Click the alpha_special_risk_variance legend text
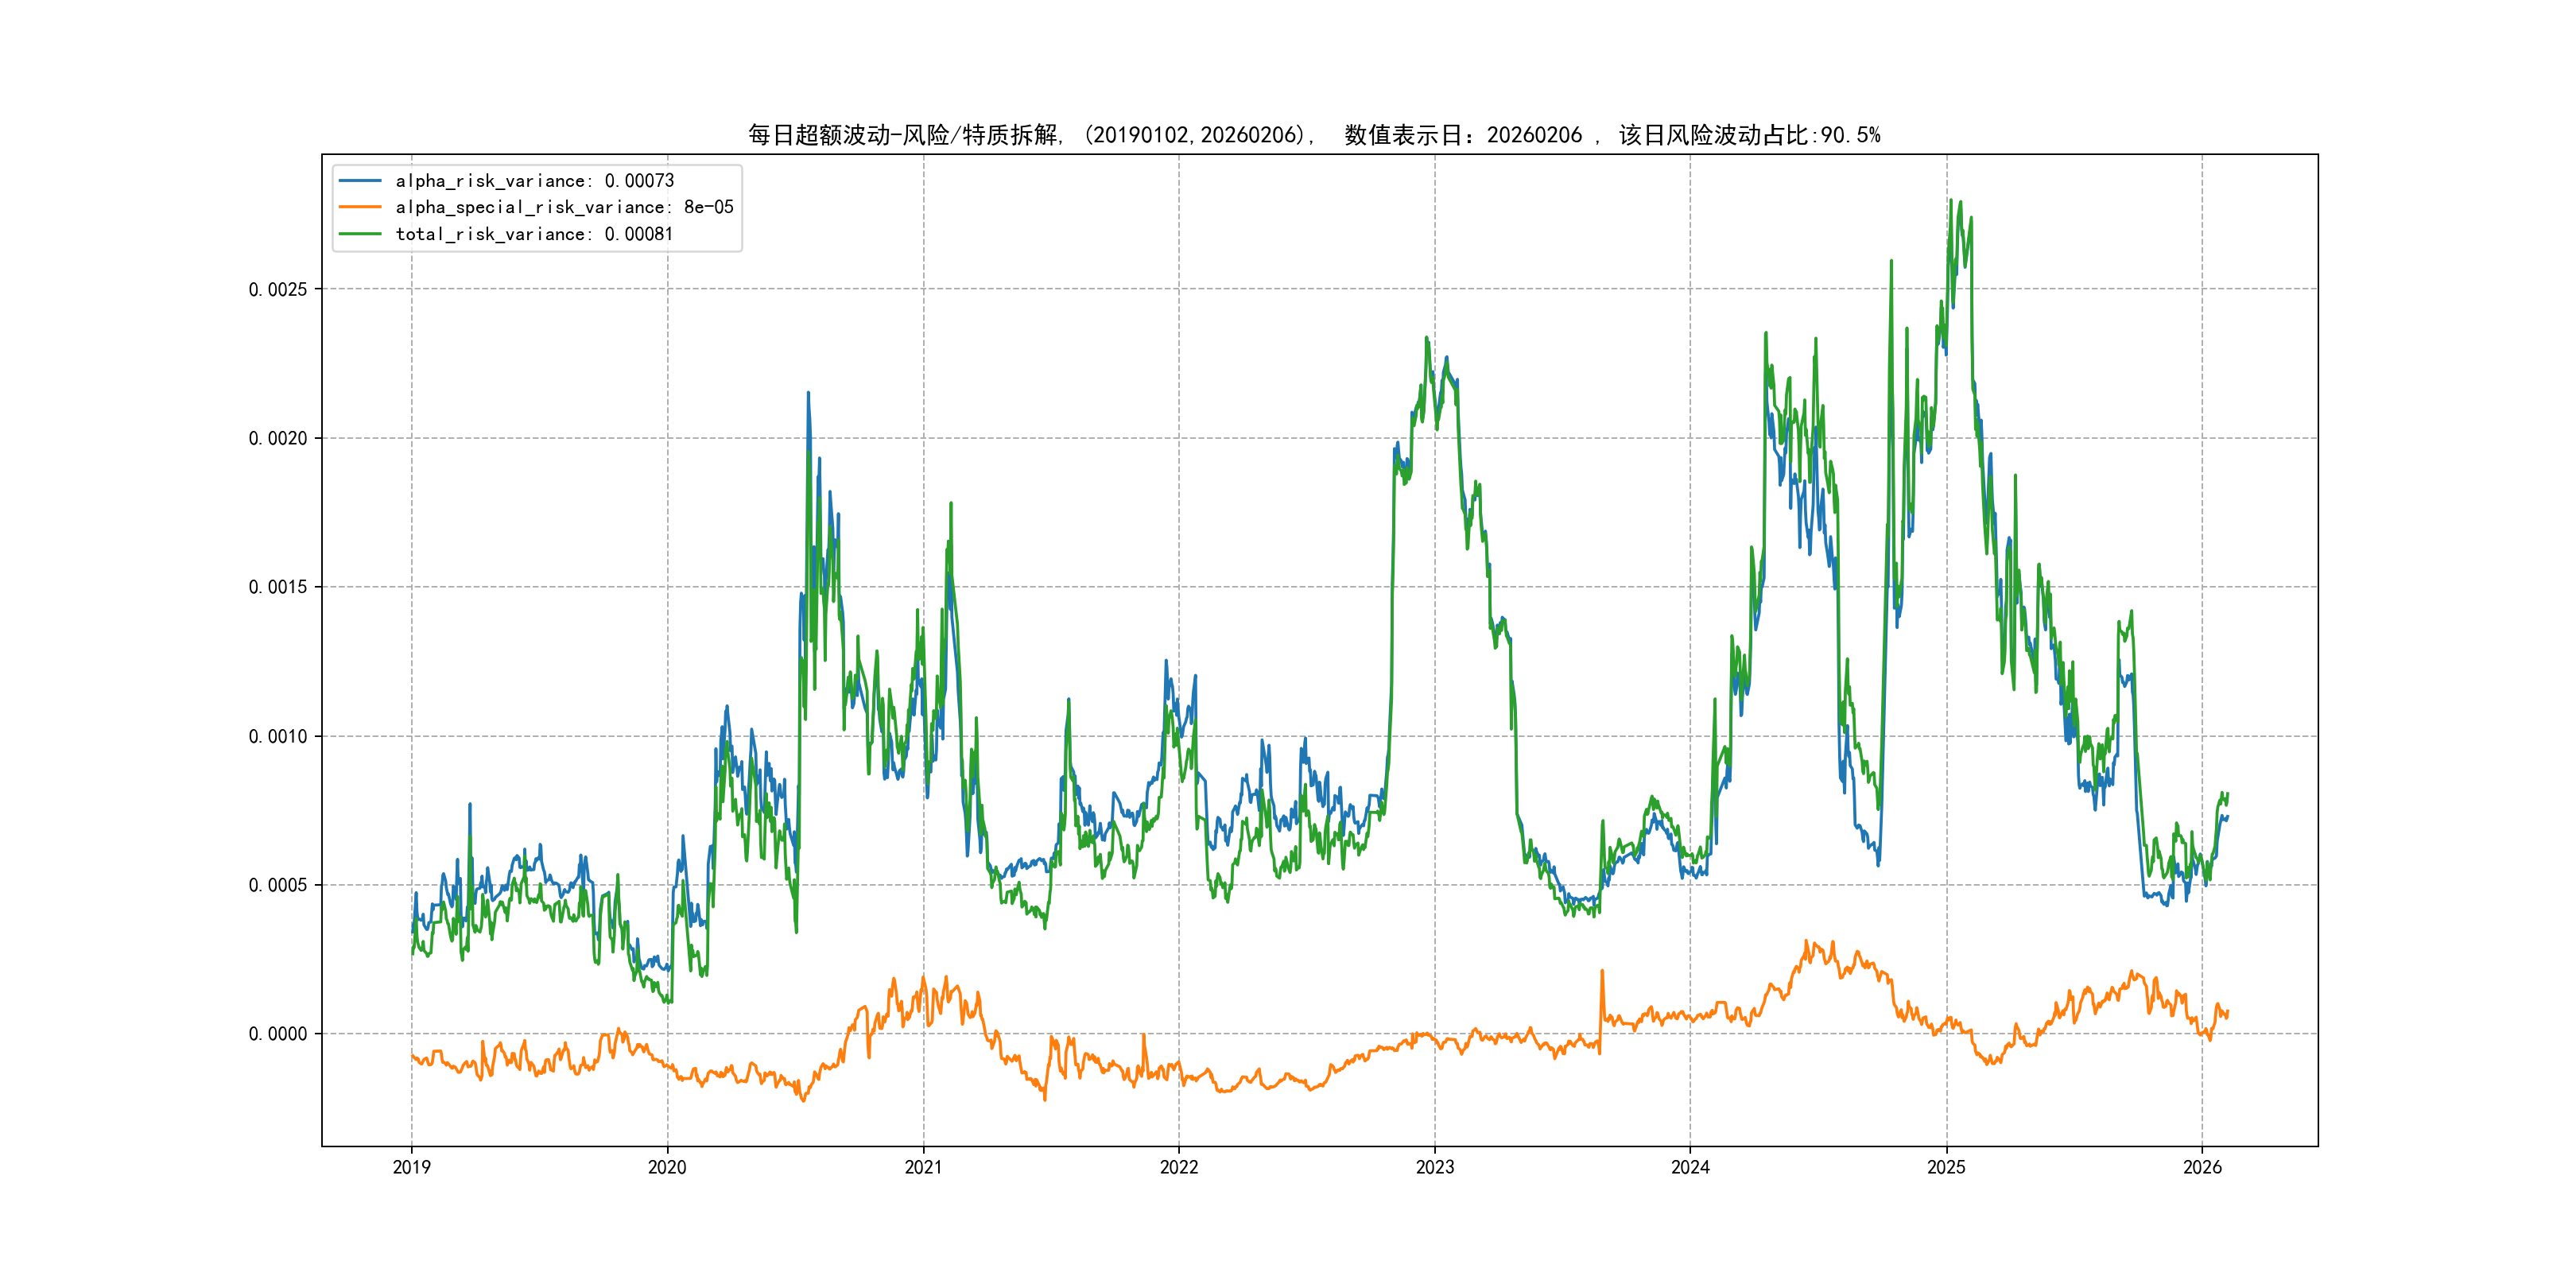The height and width of the screenshot is (1288, 2576). (564, 207)
